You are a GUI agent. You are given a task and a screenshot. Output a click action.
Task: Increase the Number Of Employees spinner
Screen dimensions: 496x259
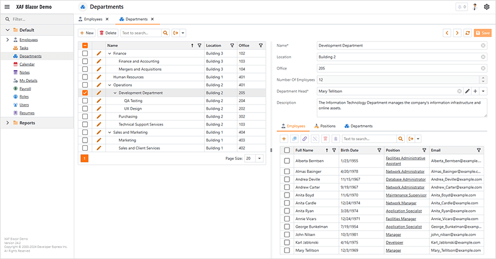click(483, 78)
